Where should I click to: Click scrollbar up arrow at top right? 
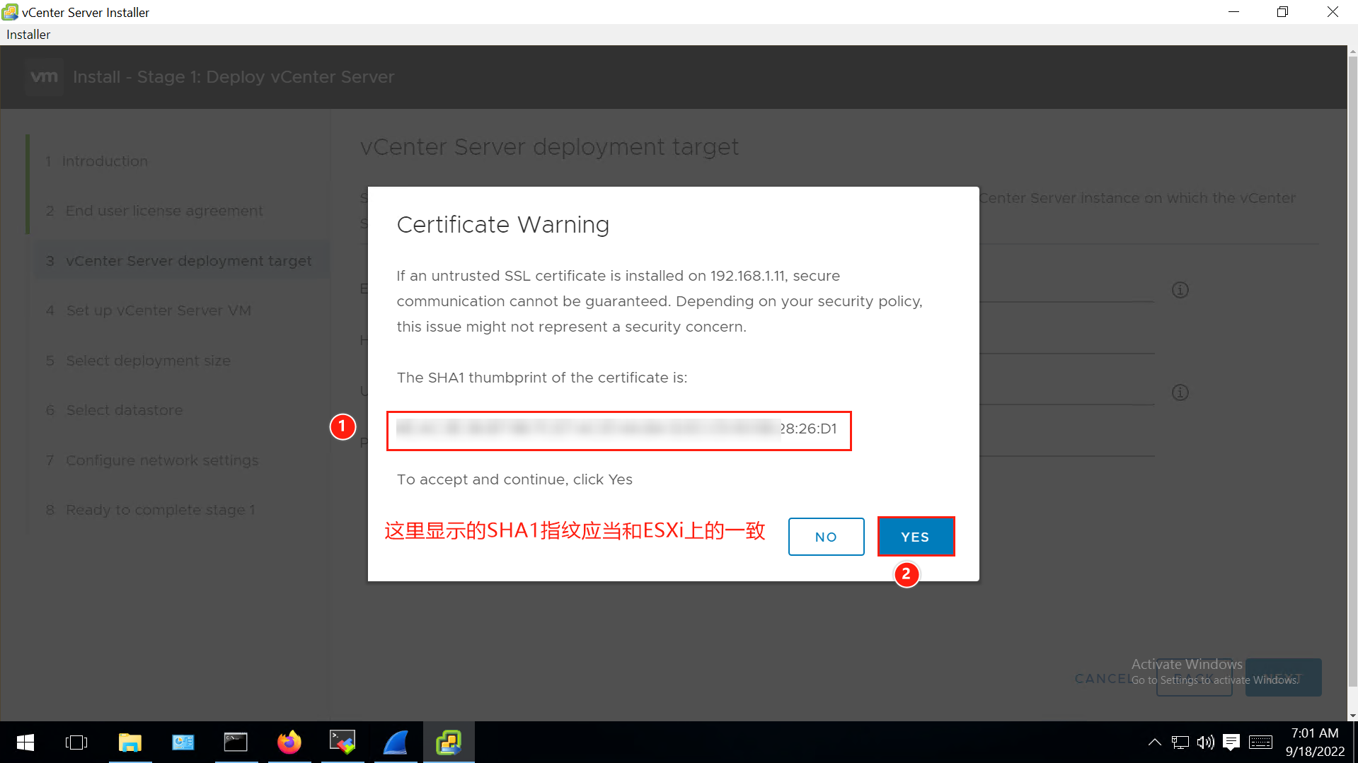pyautogui.click(x=1352, y=52)
